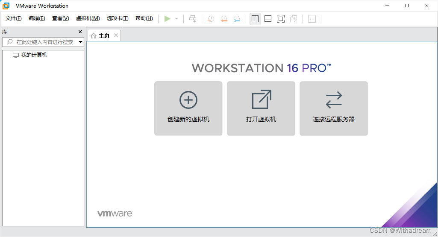Click the Unity mode toolbar icon
438x237 pixels.
(x=294, y=19)
